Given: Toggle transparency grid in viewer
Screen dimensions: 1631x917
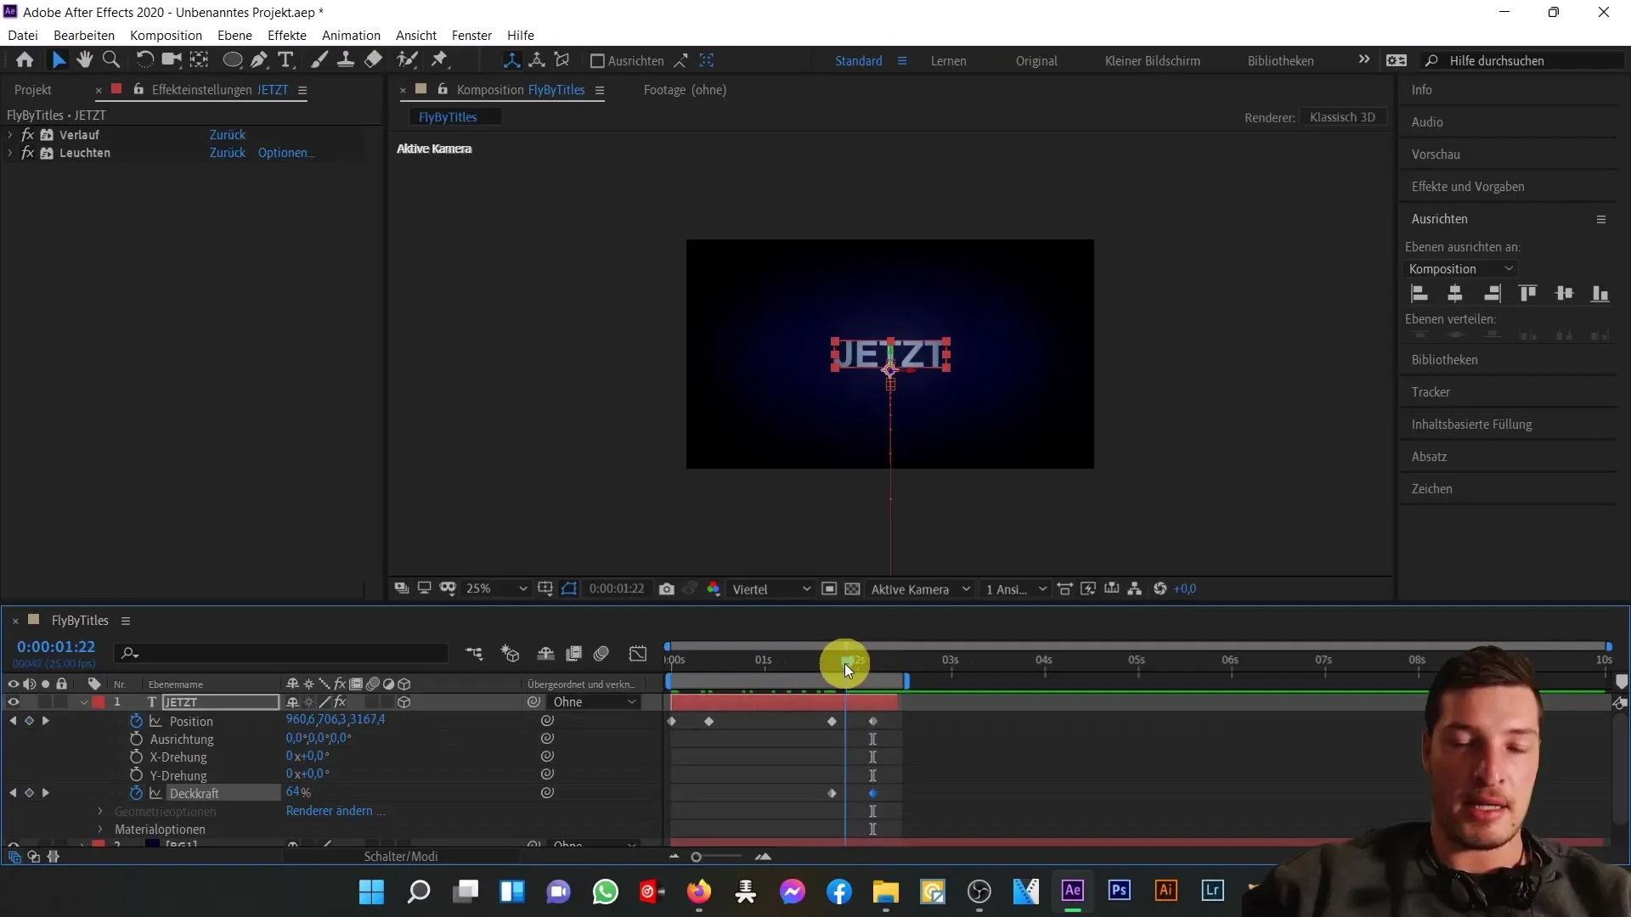Looking at the screenshot, I should point(853,588).
